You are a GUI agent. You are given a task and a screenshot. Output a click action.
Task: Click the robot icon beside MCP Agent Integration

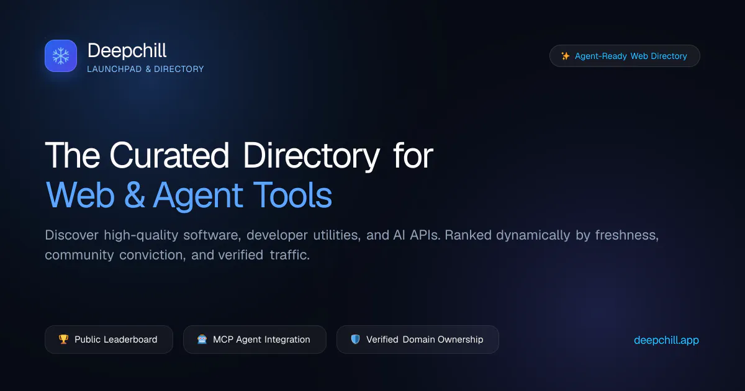point(202,339)
